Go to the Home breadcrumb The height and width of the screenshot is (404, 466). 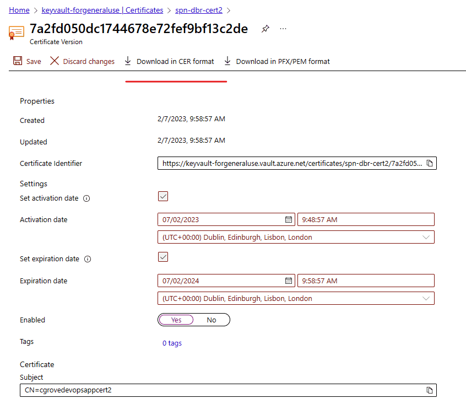pyautogui.click(x=19, y=10)
